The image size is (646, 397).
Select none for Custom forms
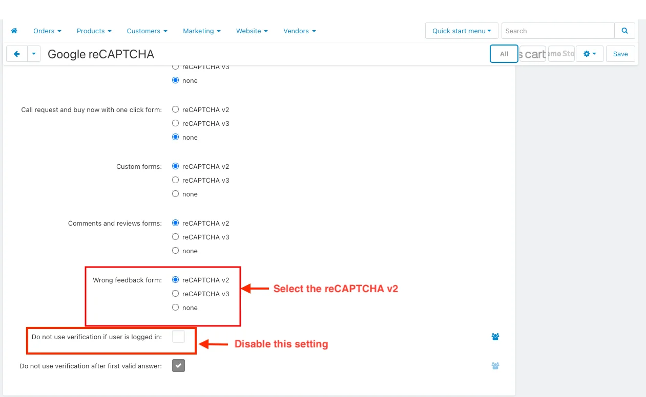[176, 194]
